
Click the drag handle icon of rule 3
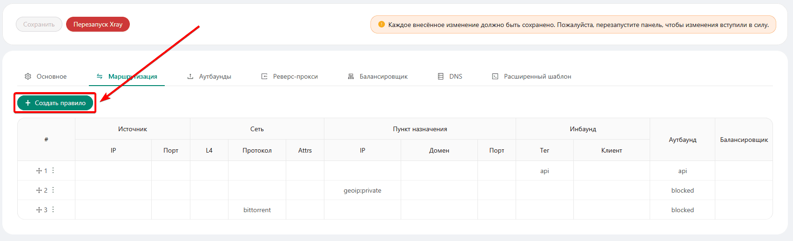39,210
